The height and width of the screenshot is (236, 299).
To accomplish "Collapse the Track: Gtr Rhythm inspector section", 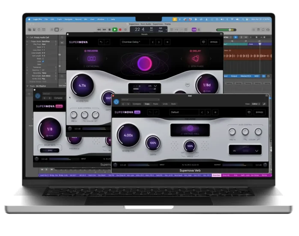I will point(27,86).
